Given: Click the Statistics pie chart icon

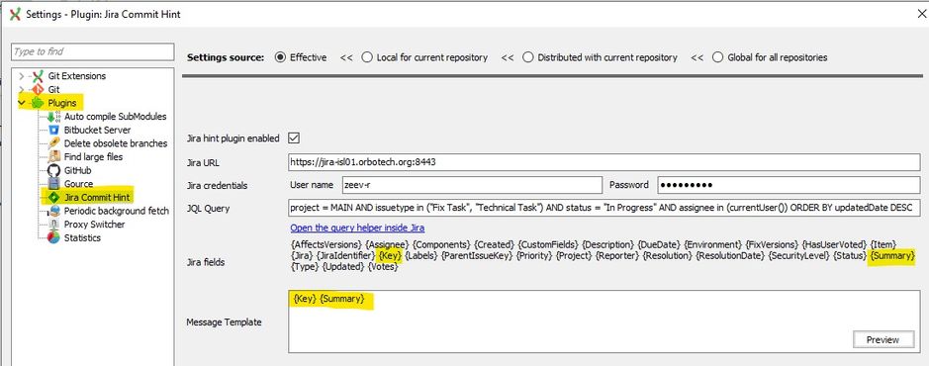Looking at the screenshot, I should (53, 238).
